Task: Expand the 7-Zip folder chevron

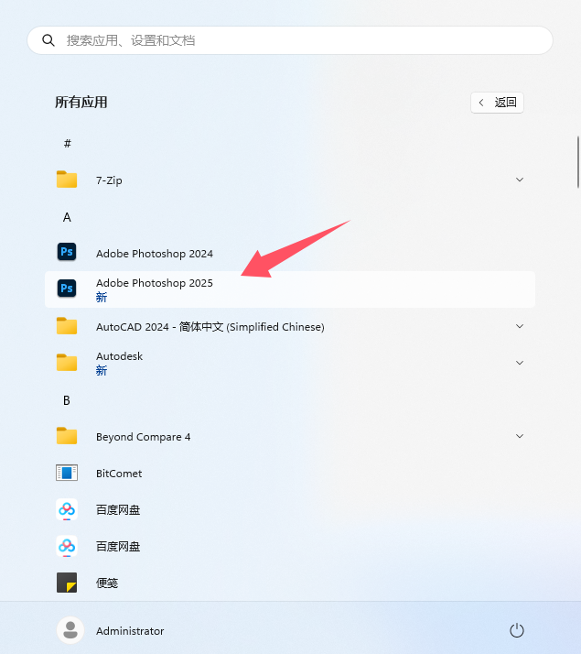Action: (520, 180)
